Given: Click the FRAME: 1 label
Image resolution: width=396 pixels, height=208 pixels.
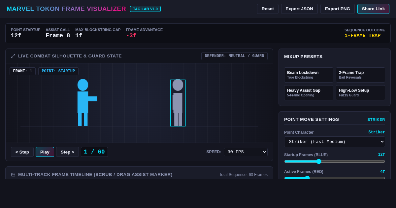Looking at the screenshot, I should coord(22,71).
